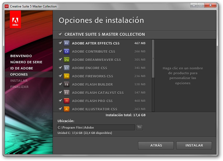Minimize the Creative Suite 5 installer window
The height and width of the screenshot is (161, 223).
click(194, 5)
